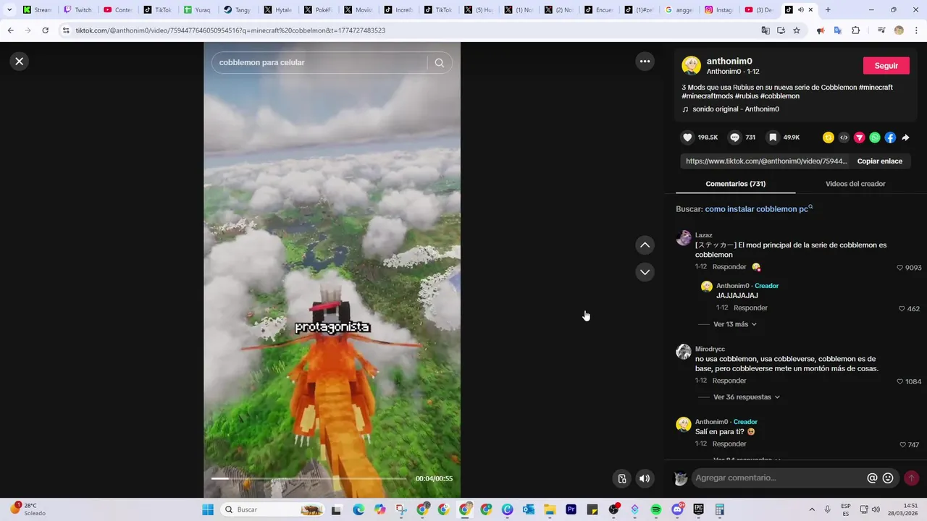Open Chrome three-dot menu
This screenshot has height=521, width=927.
tap(916, 30)
